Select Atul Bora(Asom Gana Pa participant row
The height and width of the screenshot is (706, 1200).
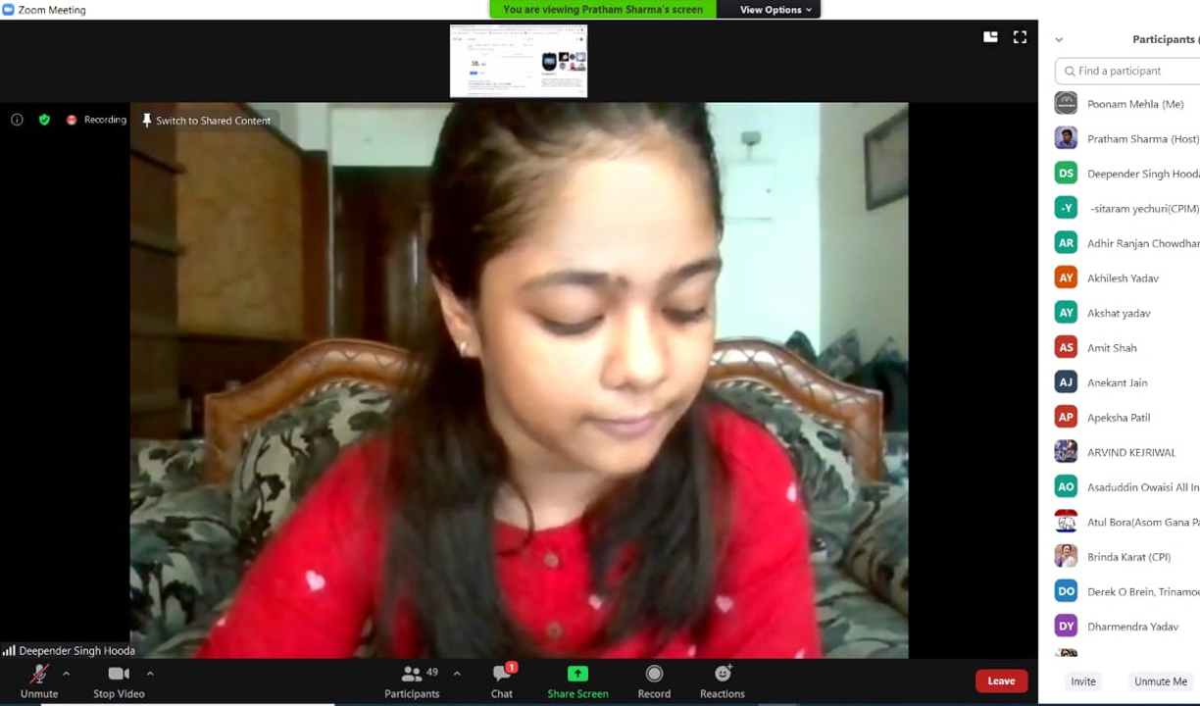[1127, 521]
